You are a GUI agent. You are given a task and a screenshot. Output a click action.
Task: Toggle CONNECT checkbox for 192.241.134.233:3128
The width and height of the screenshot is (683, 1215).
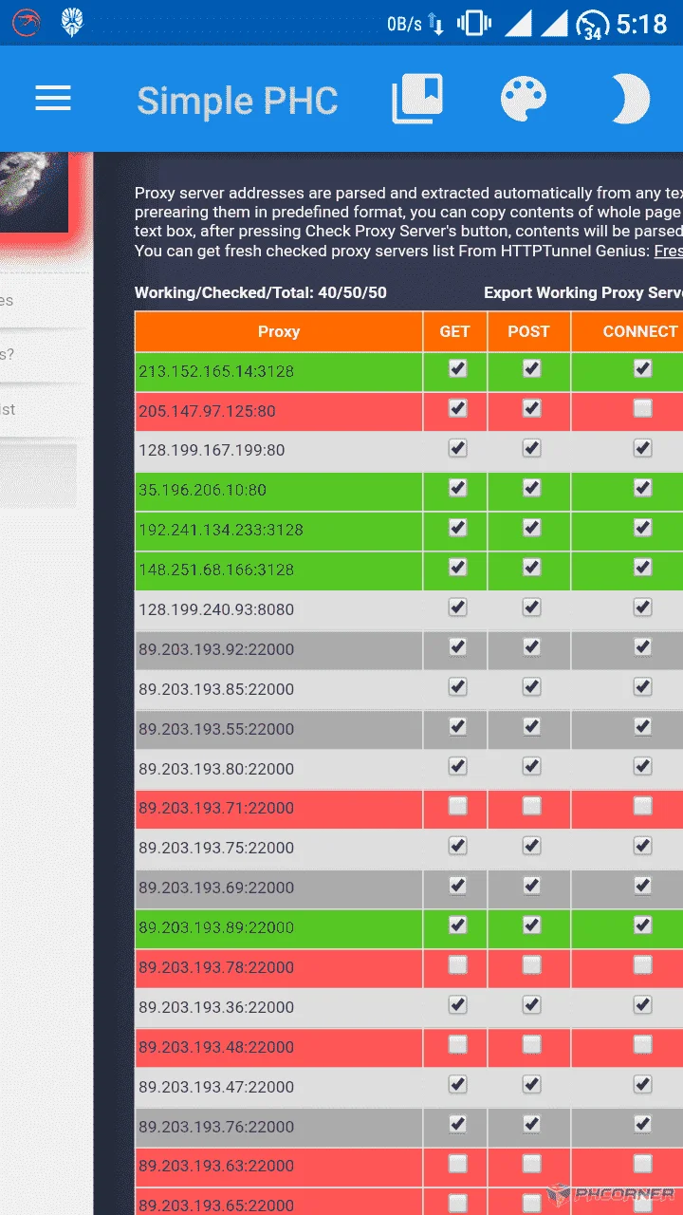point(642,528)
